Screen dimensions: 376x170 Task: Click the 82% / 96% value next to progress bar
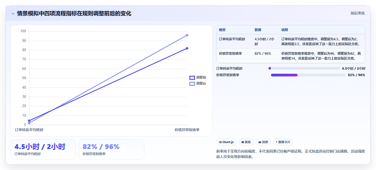click(356, 75)
